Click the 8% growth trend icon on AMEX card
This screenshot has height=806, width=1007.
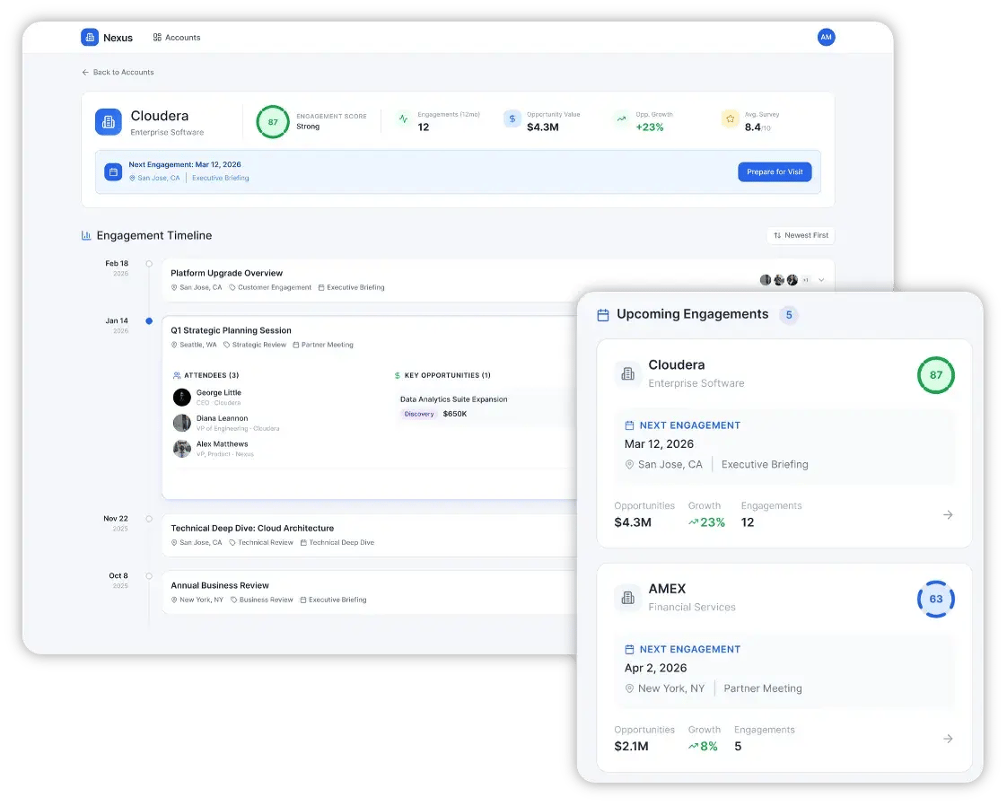(693, 746)
